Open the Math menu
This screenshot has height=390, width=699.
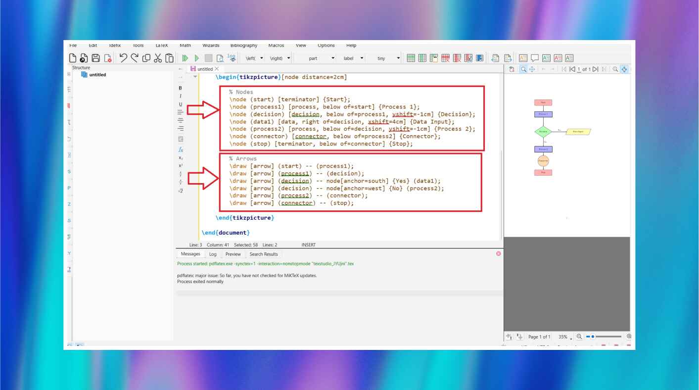[x=185, y=45]
